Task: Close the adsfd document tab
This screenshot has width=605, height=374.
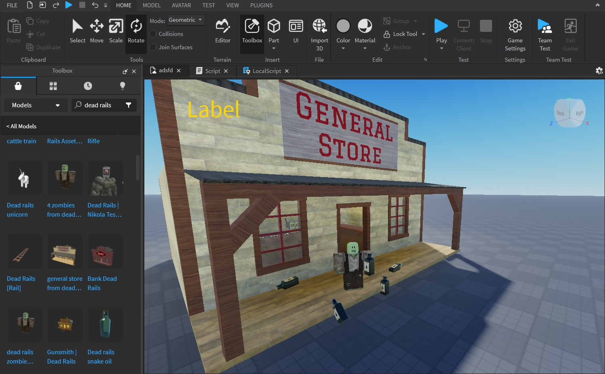Action: [x=179, y=71]
